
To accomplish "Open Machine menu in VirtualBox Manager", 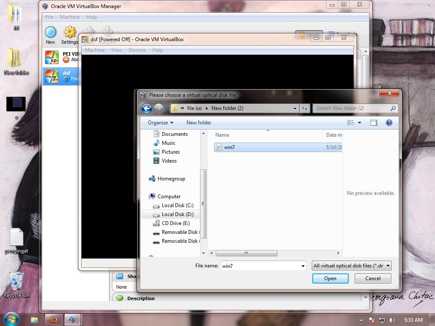I will click(x=70, y=17).
